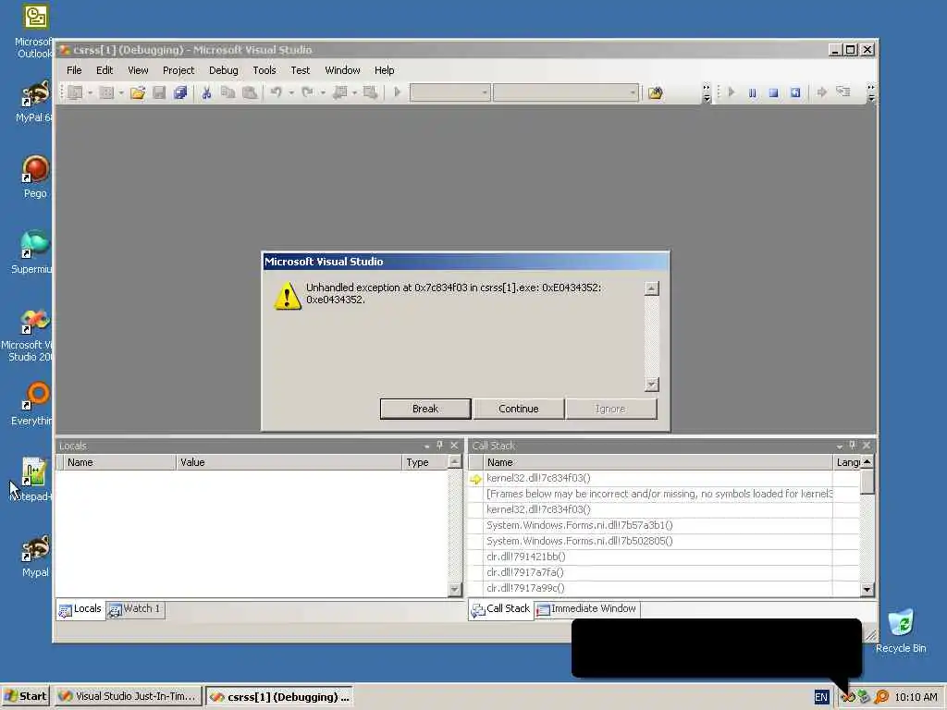This screenshot has height=710, width=947.
Task: Open the New Project dropdown arrow
Action: [x=90, y=92]
